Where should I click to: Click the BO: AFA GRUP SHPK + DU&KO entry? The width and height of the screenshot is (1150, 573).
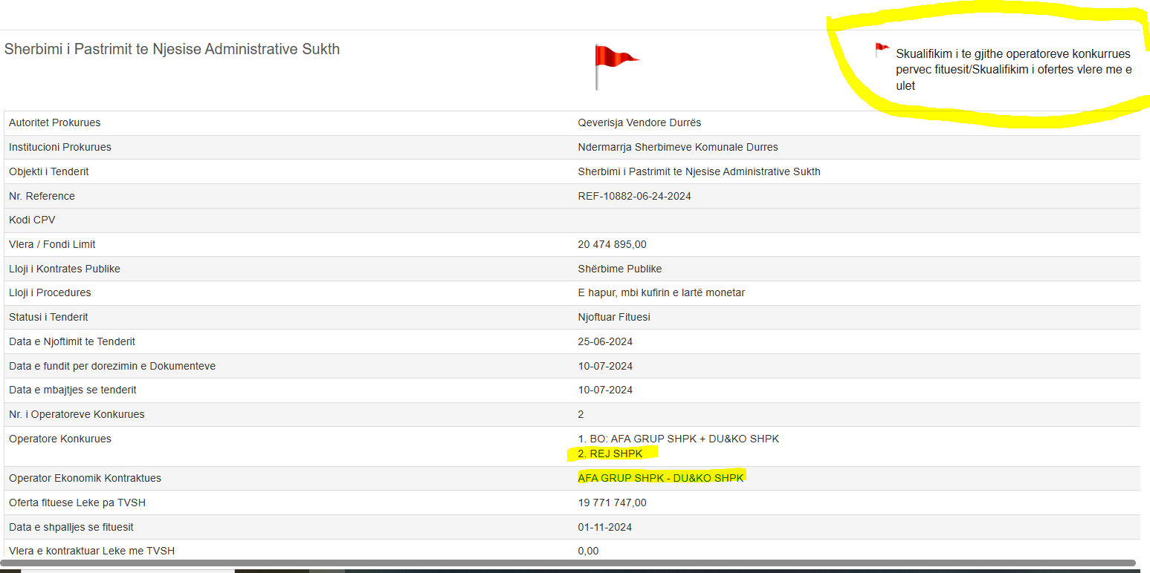coord(678,439)
